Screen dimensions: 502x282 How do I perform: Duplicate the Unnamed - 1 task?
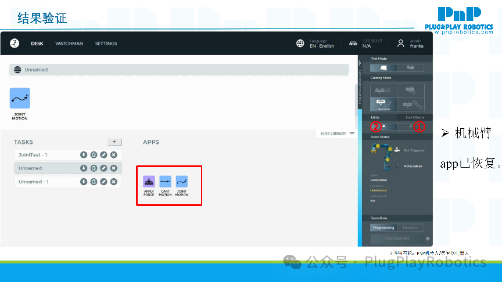(x=94, y=182)
